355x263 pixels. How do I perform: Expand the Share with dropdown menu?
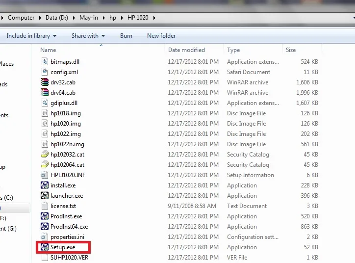[x=88, y=36]
